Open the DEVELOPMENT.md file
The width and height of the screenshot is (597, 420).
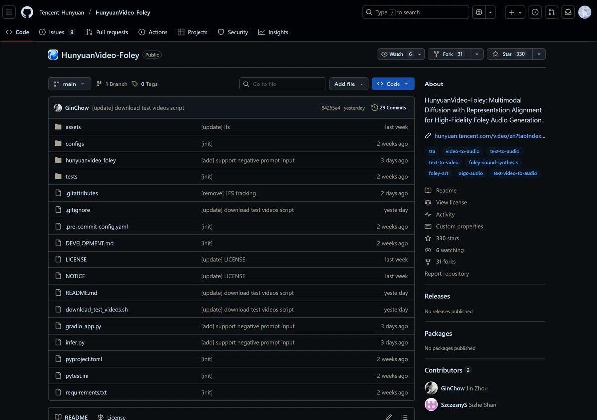pos(90,243)
